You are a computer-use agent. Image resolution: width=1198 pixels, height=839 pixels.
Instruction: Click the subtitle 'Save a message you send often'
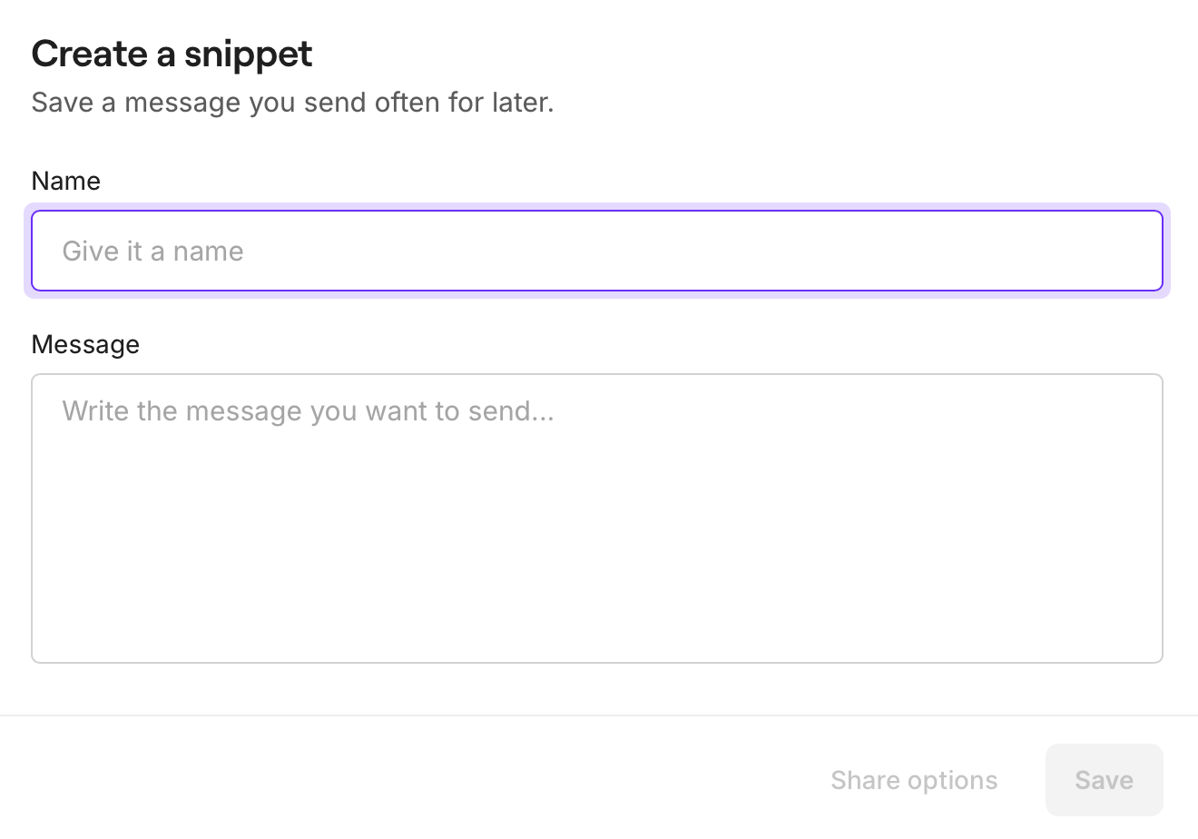coord(292,102)
